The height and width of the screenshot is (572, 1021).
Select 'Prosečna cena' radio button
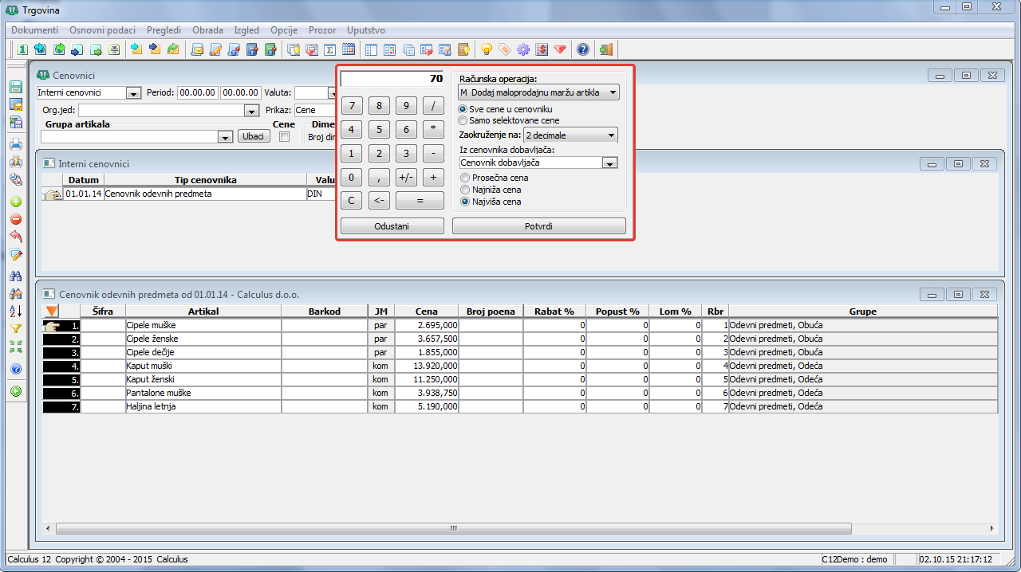(464, 178)
